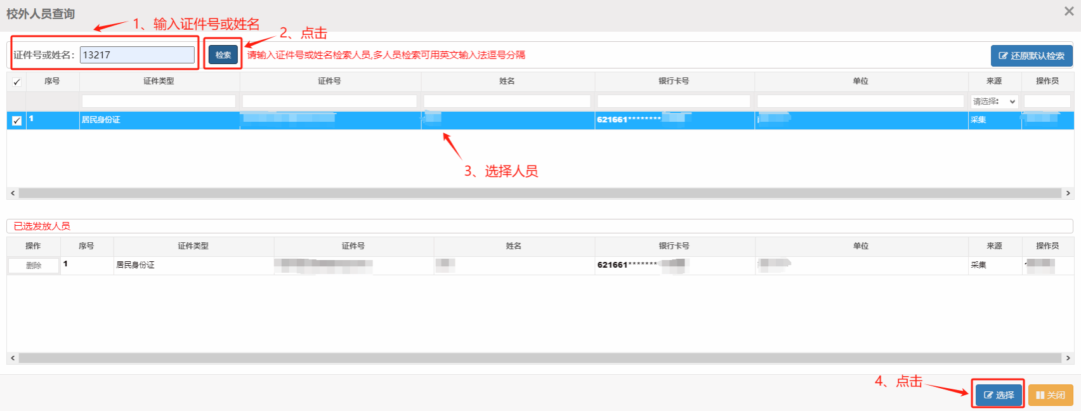Viewport: 1081px width, 411px height.
Task: Click the 姓名 column filter input
Action: coord(507,101)
